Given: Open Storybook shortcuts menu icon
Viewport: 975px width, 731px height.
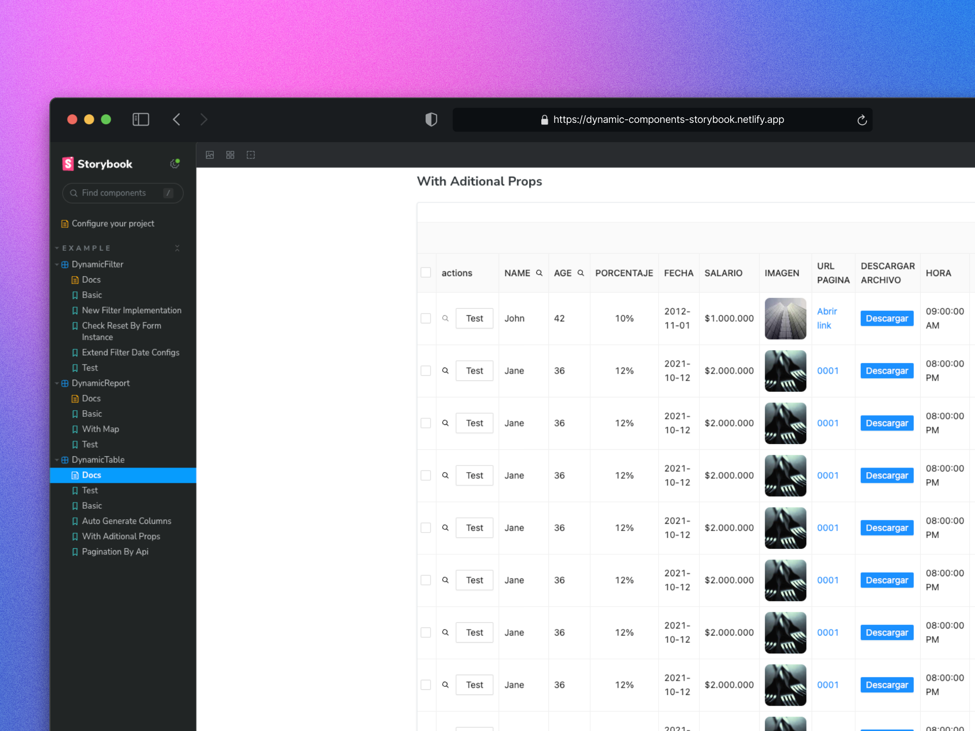Looking at the screenshot, I should pos(175,163).
